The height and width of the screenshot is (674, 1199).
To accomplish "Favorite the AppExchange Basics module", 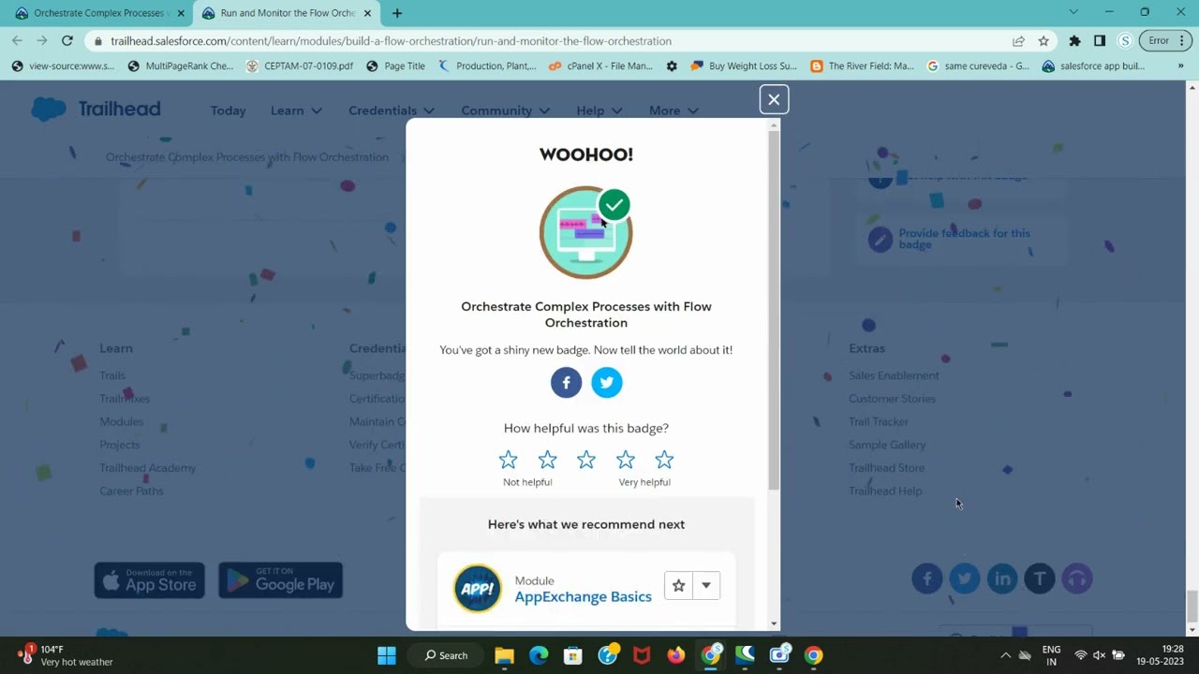I will point(678,585).
